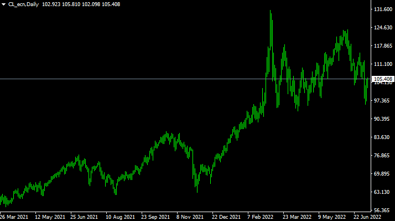Select the 124.630 price scale label
395x221 pixels.
[x=383, y=28]
